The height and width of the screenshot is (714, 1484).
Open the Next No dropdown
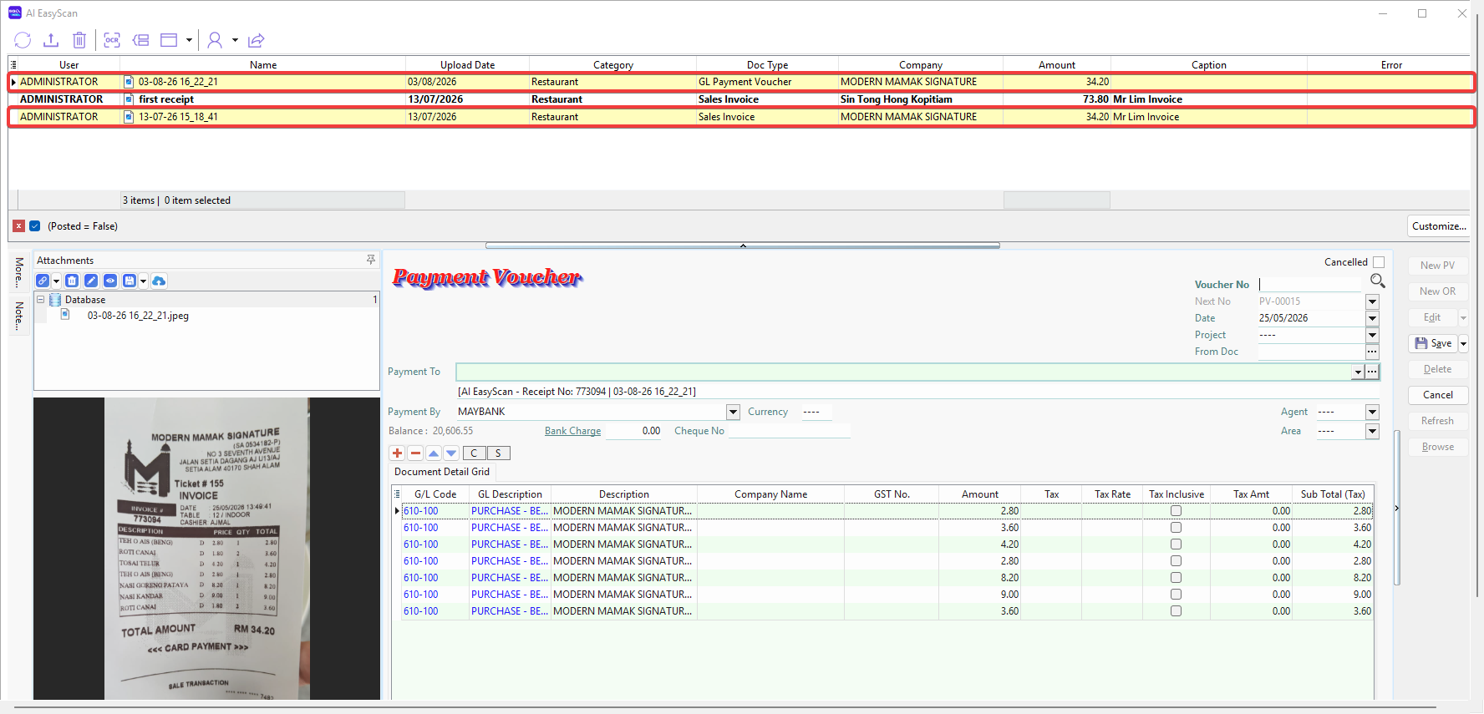click(x=1372, y=301)
